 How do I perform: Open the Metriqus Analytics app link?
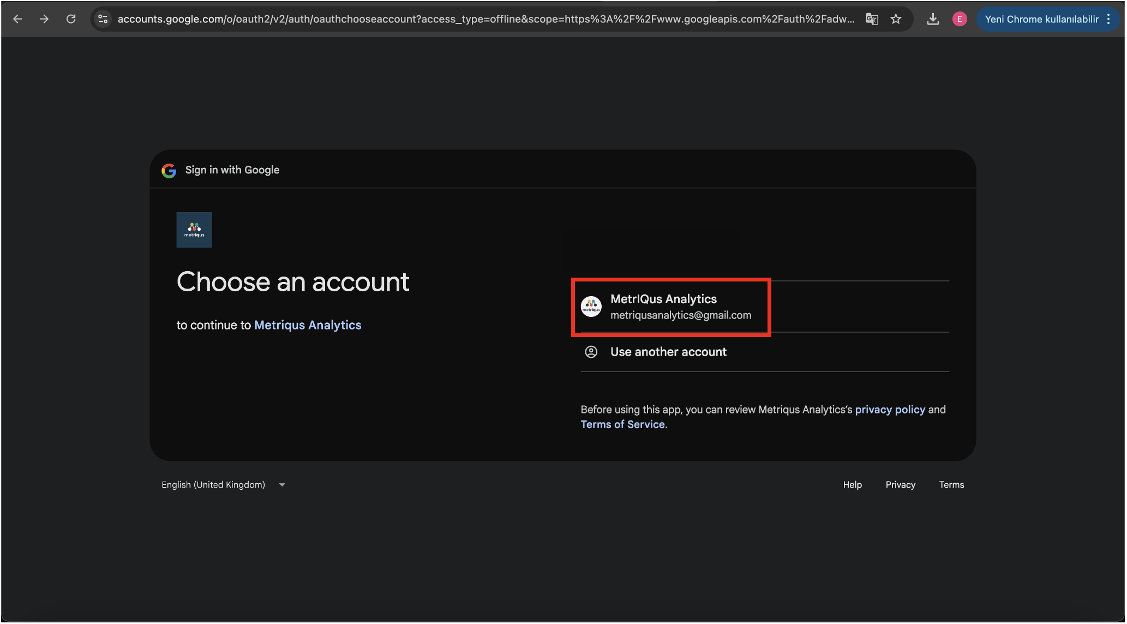click(x=308, y=325)
